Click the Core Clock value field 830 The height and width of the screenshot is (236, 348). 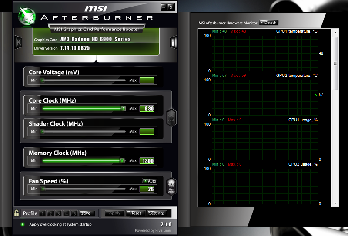click(x=147, y=109)
